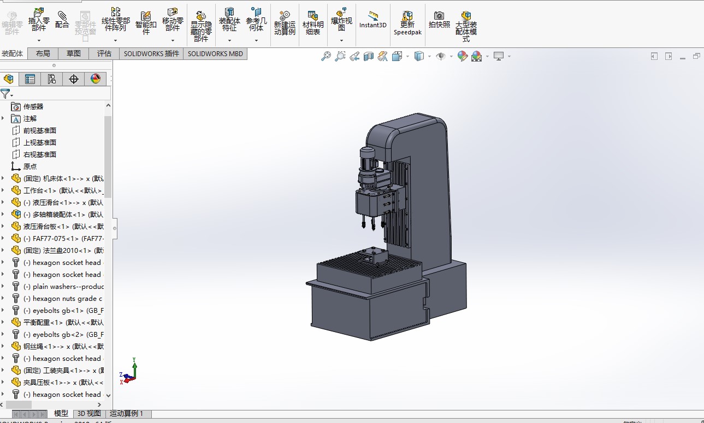This screenshot has width=704, height=423.
Task: Switch to the 评估 tab
Action: 104,53
